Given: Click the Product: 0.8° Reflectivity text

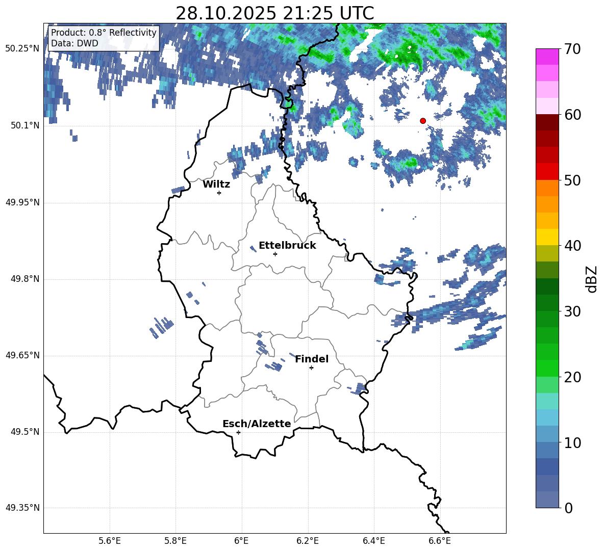Looking at the screenshot, I should click(104, 33).
